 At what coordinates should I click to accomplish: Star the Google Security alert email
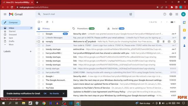(x=43, y=34)
